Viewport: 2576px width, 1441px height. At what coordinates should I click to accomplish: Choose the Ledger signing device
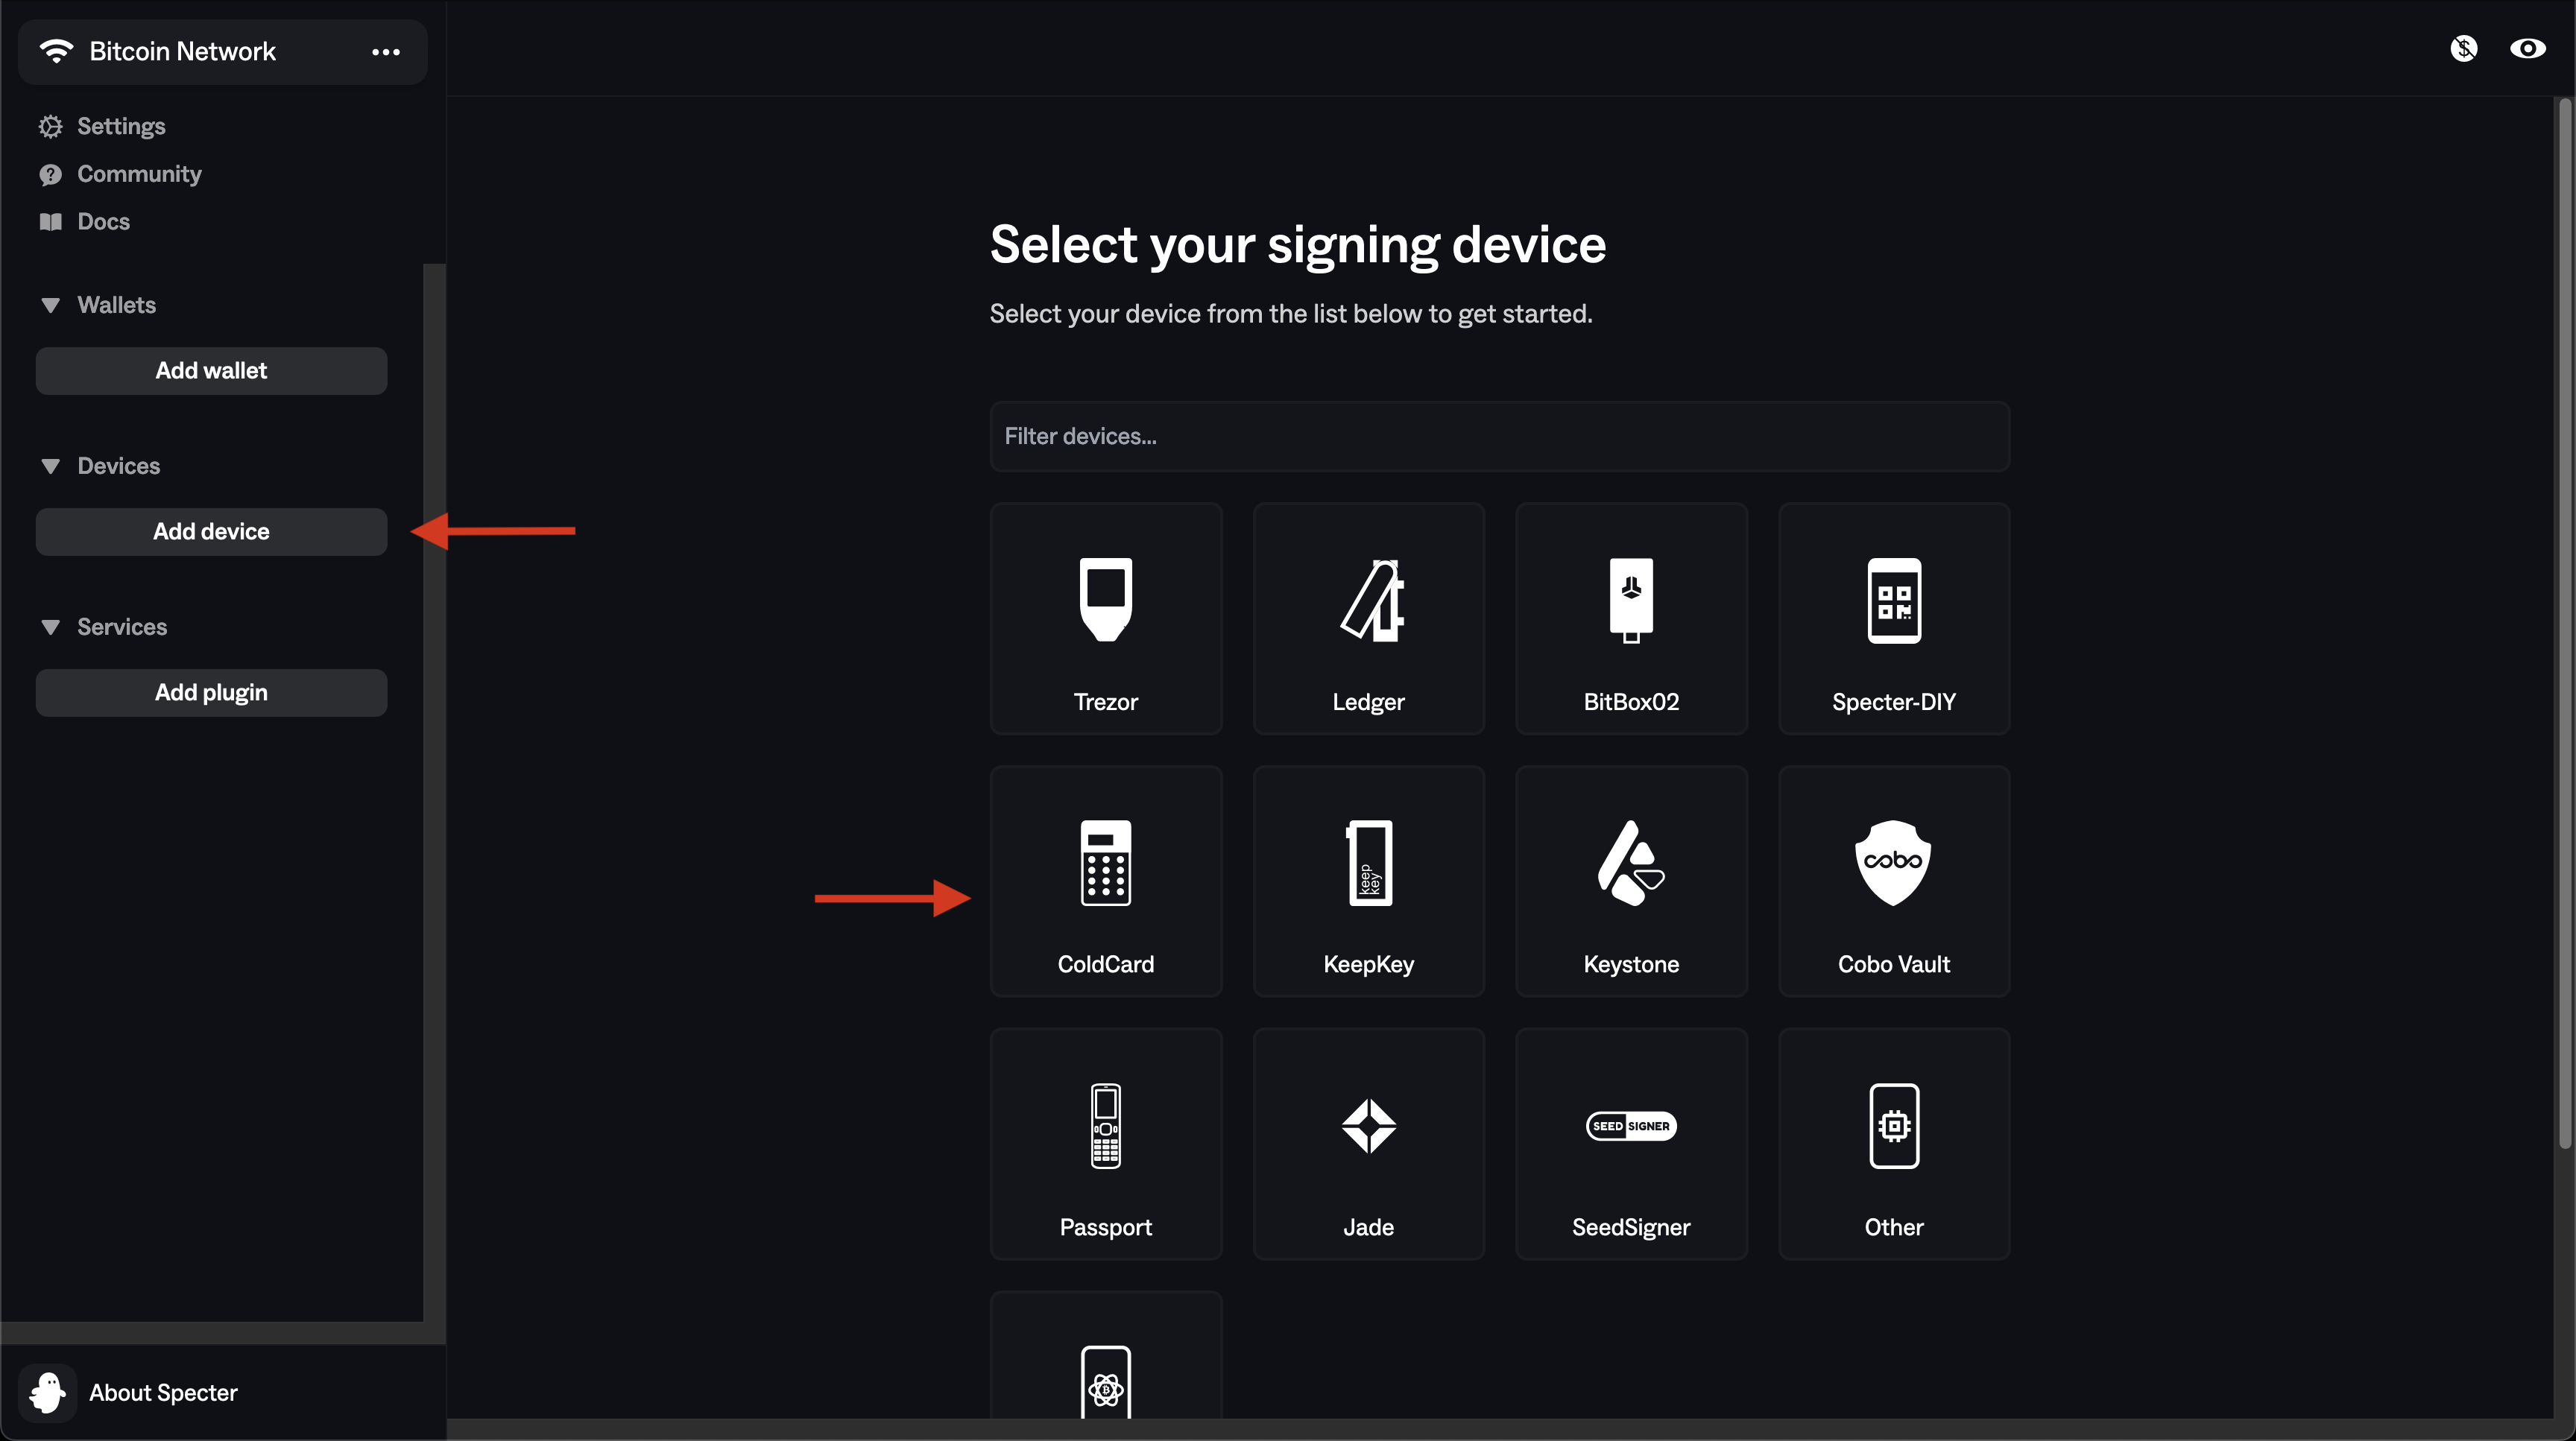[1368, 618]
